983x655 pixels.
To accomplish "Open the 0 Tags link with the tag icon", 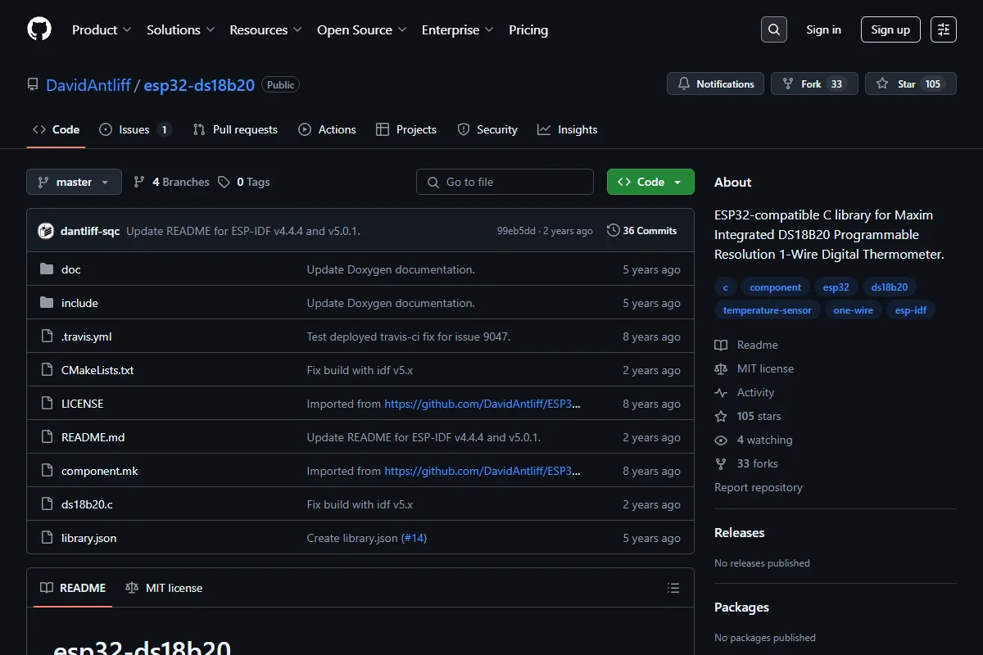I will coord(244,182).
